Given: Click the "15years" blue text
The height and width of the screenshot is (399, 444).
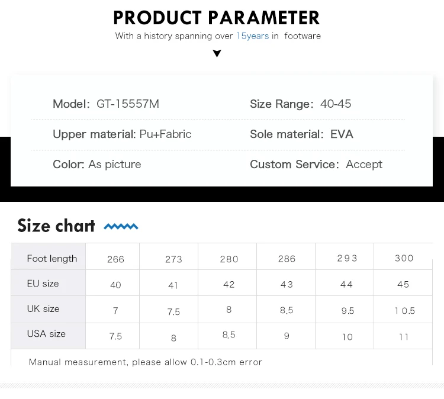Looking at the screenshot, I should tap(252, 36).
